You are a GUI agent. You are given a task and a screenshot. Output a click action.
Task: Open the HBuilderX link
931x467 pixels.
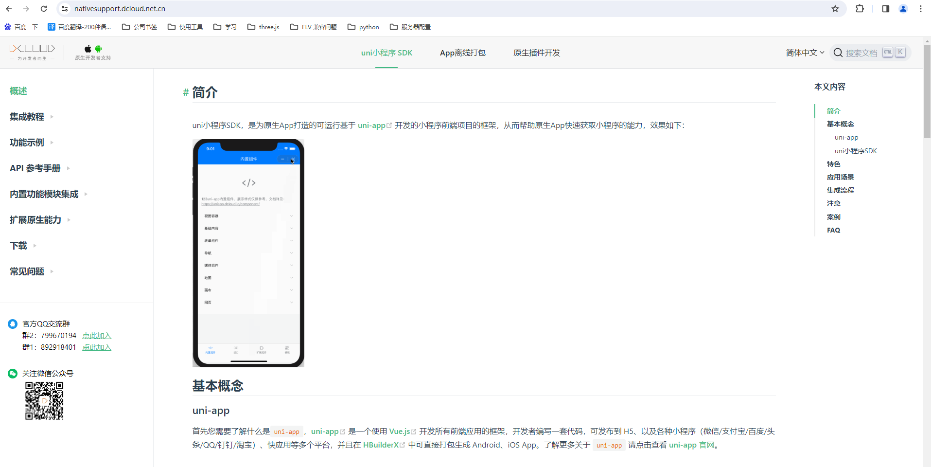384,445
